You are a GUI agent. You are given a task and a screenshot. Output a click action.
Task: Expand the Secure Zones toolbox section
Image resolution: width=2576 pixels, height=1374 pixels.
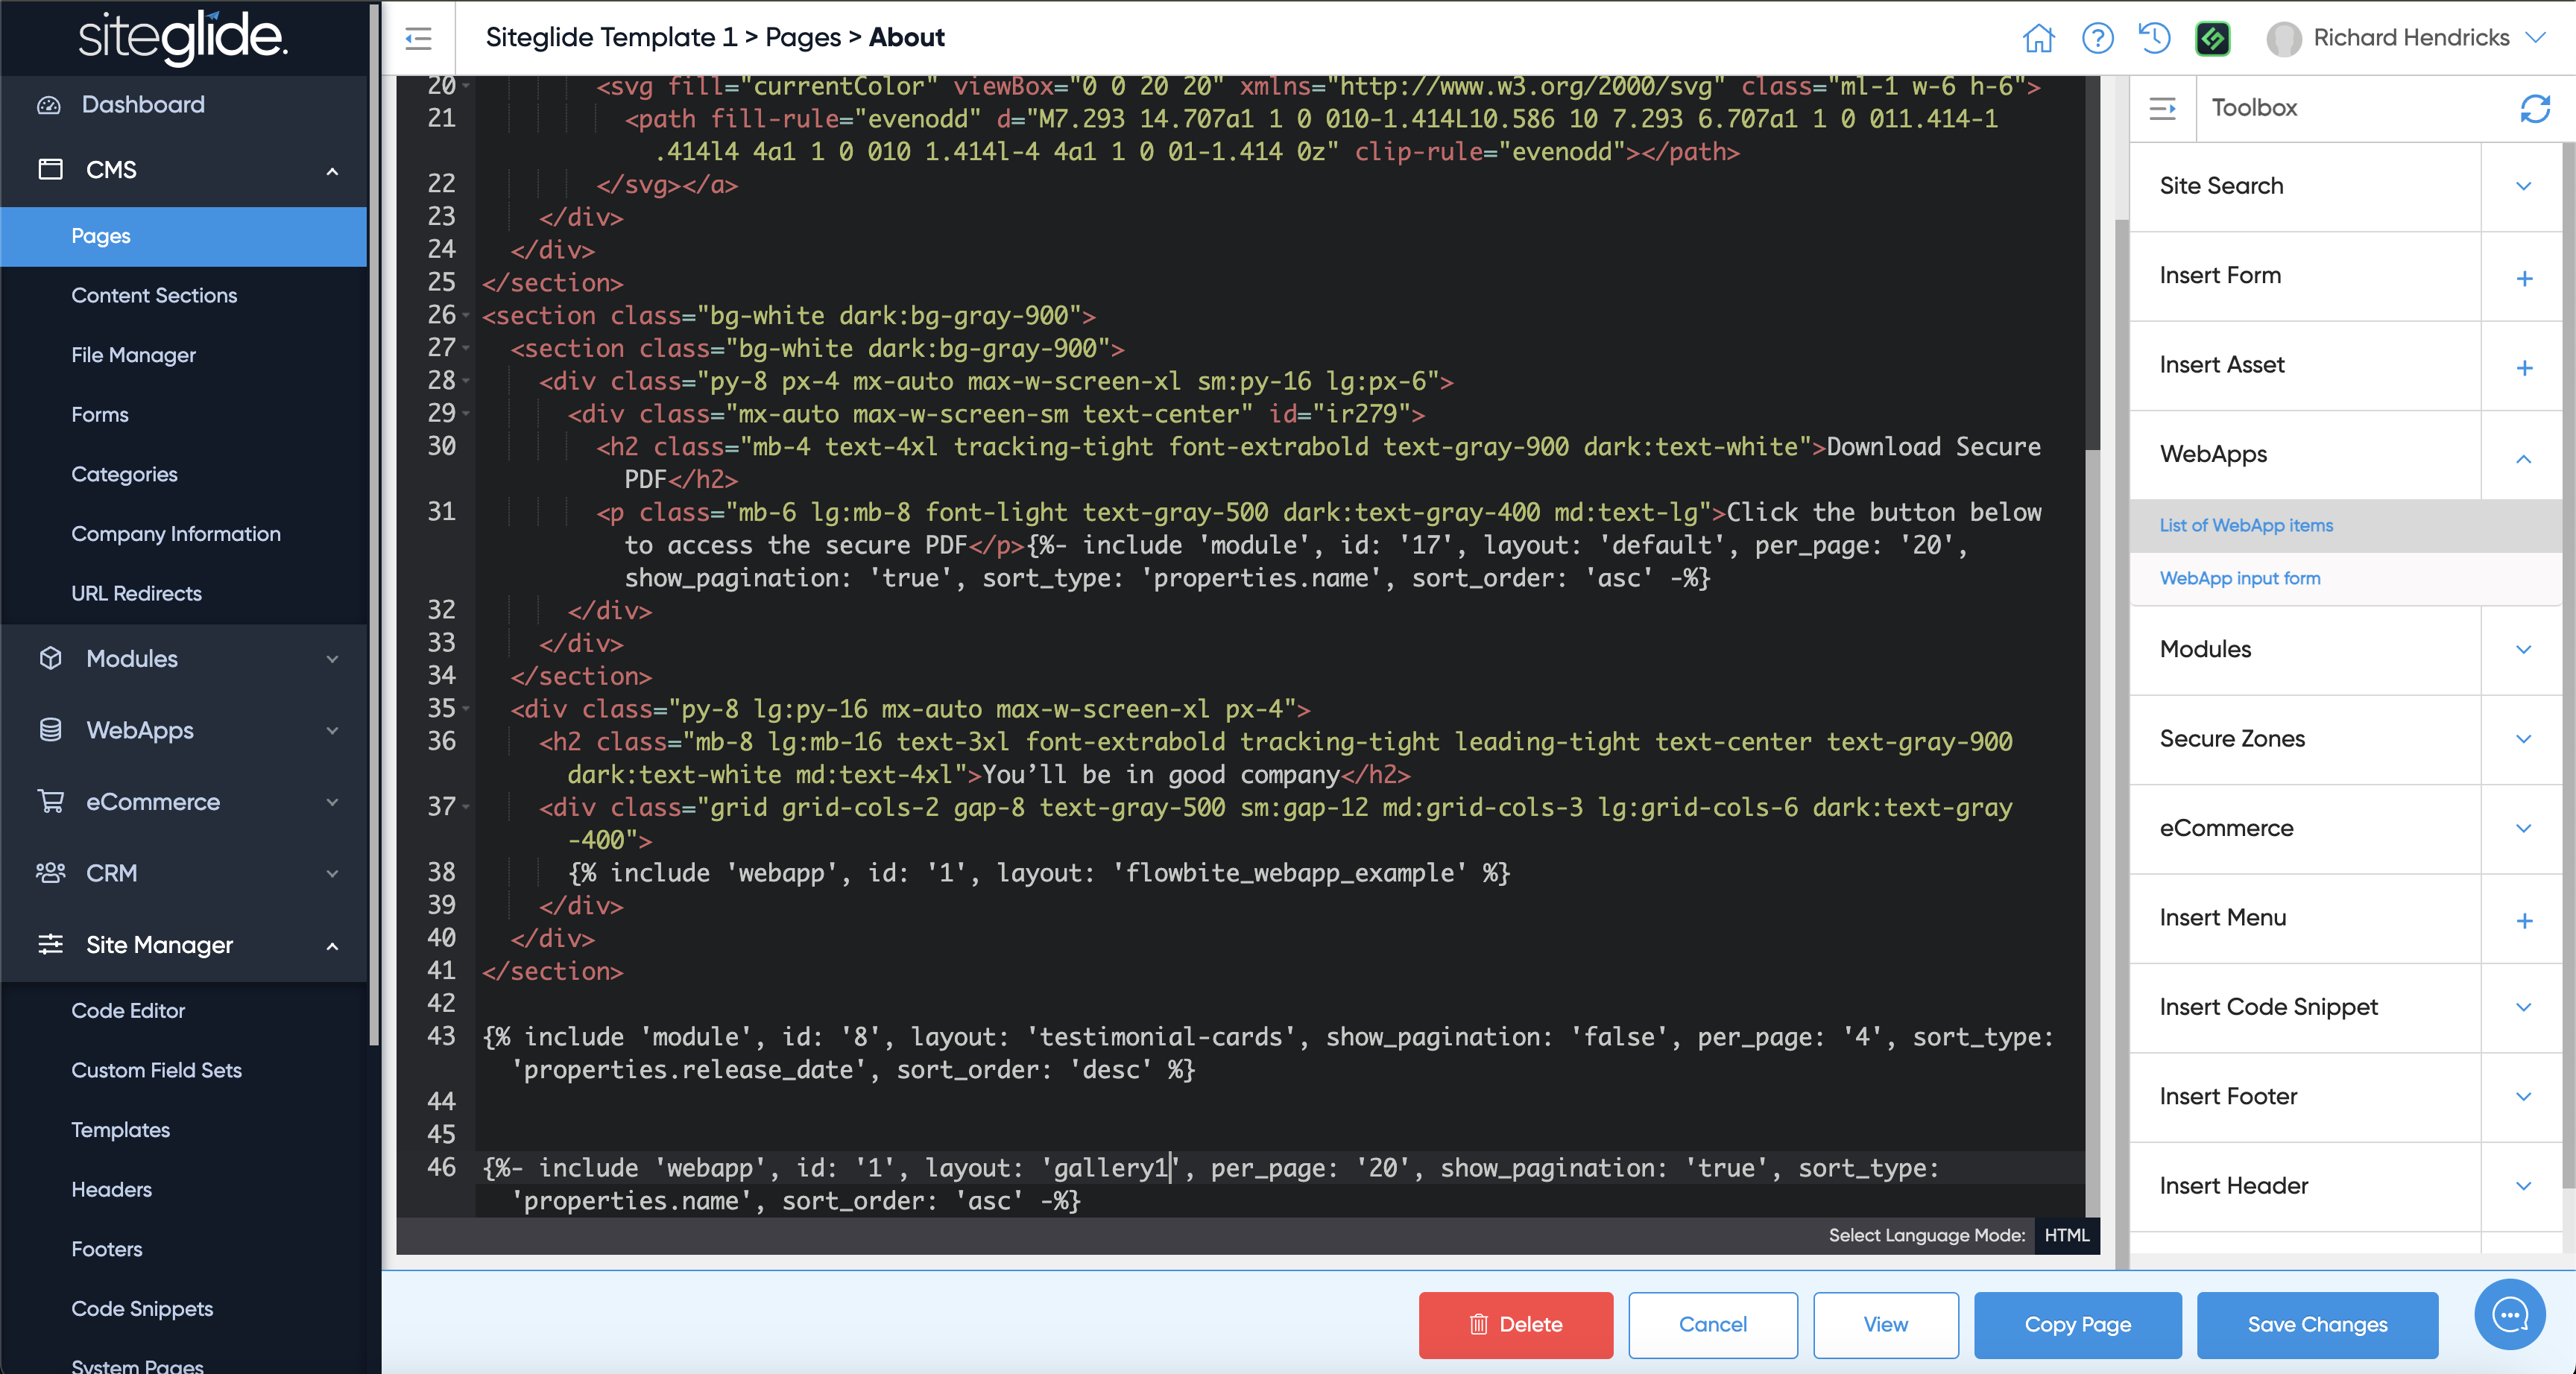(2523, 739)
